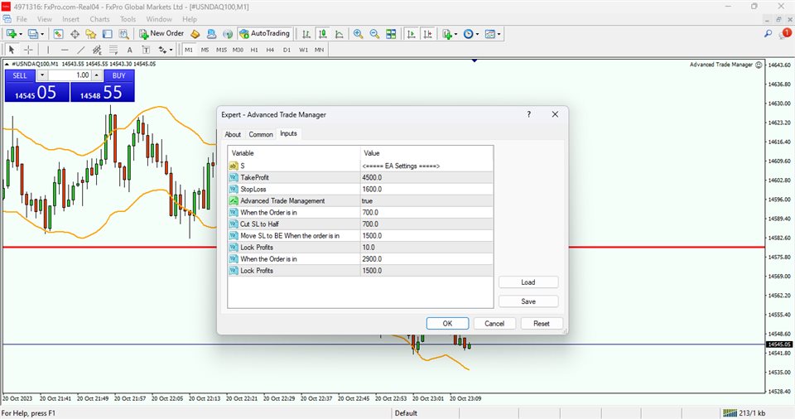Toggle chart Auto Scroll
Screen dimensions: 795x419
[x=412, y=34]
